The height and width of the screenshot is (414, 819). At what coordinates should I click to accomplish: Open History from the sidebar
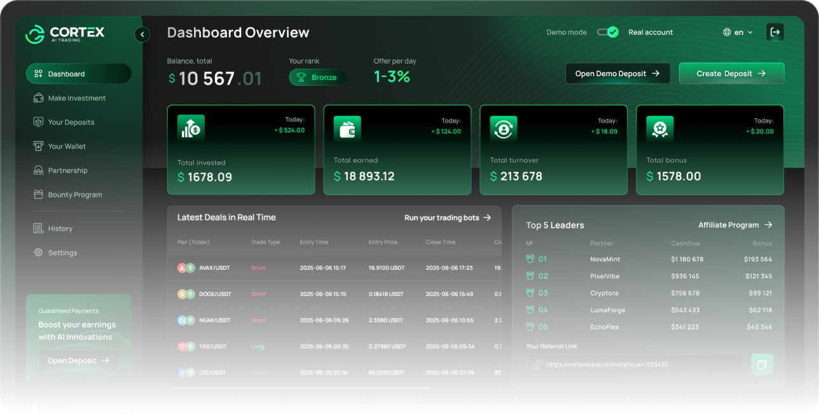coord(38,228)
